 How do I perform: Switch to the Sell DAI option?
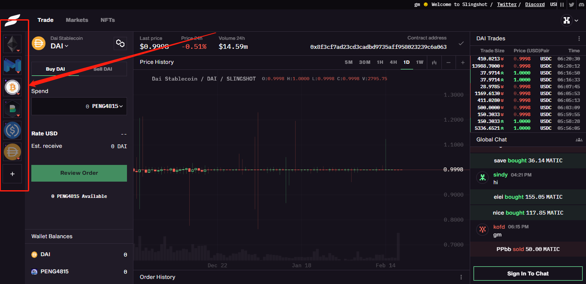(103, 69)
